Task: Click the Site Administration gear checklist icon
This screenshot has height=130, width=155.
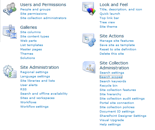Action: point(10,71)
